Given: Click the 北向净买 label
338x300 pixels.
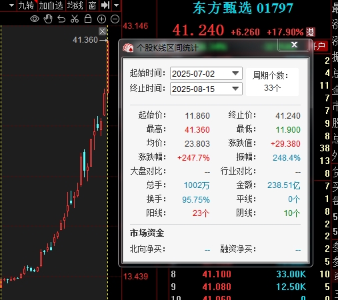Looking at the screenshot, I should click(x=148, y=249).
